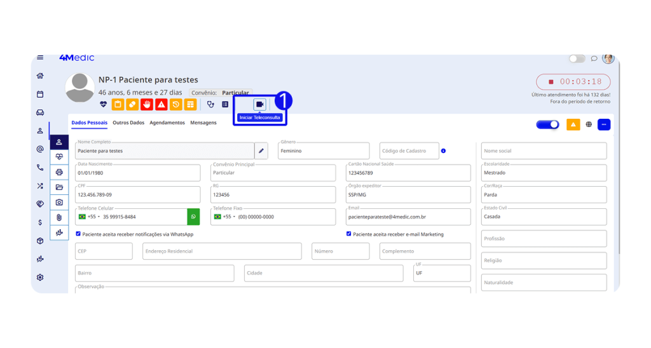
Task: Uncheck Paciente aceita receber notificações via WhatsApp
Action: click(x=78, y=234)
